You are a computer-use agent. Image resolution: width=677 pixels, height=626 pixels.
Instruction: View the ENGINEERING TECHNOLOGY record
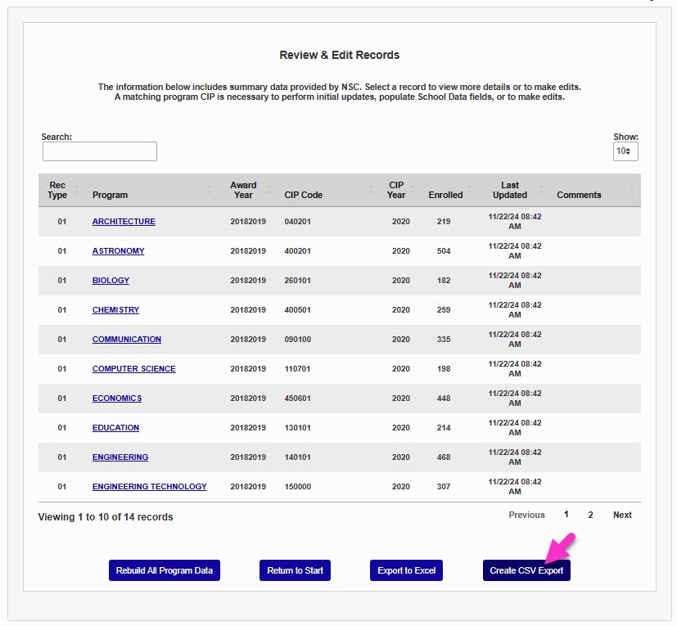tap(149, 487)
